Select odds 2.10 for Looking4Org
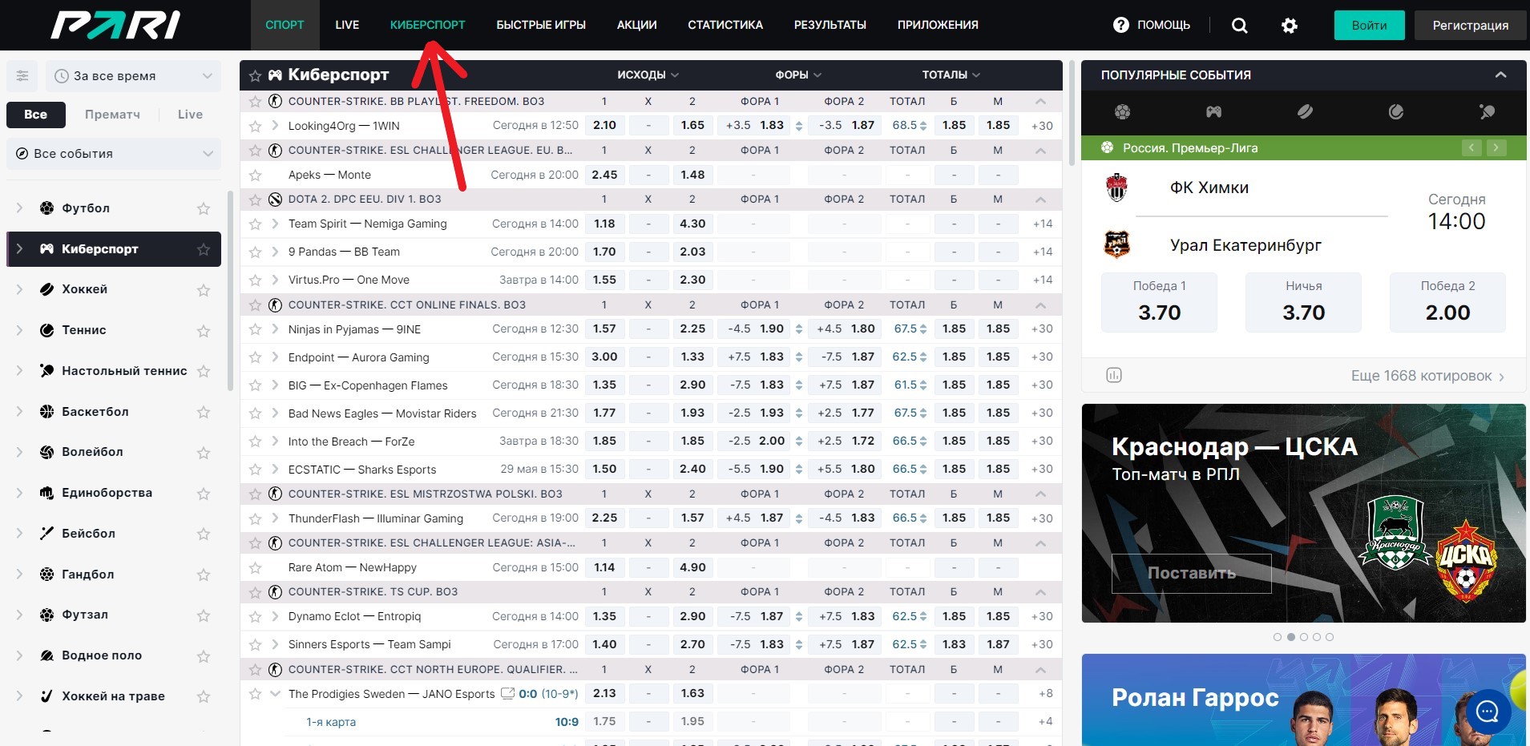The image size is (1530, 746). click(x=604, y=125)
